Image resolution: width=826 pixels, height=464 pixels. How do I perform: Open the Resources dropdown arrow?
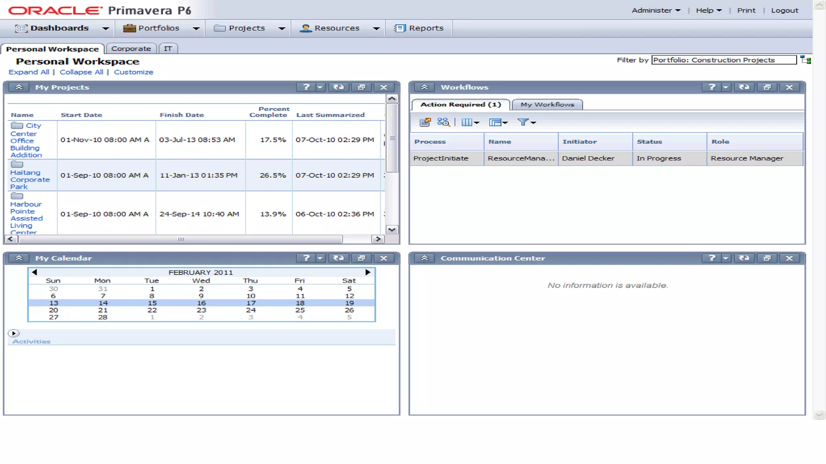pos(376,28)
